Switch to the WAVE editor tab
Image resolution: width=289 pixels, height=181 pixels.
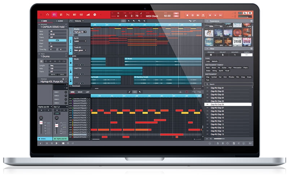coord(80,92)
